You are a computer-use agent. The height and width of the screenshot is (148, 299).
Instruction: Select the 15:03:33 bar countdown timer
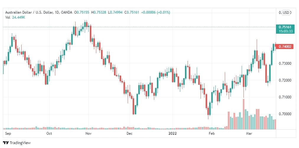pos(285,31)
